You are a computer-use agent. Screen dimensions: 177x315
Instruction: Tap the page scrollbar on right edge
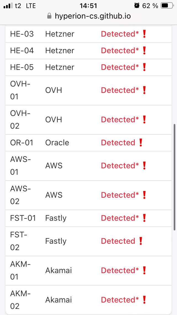(174, 177)
